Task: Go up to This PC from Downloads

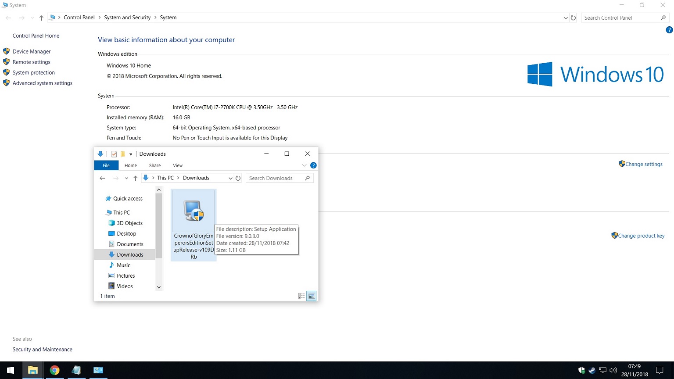Action: 135,178
